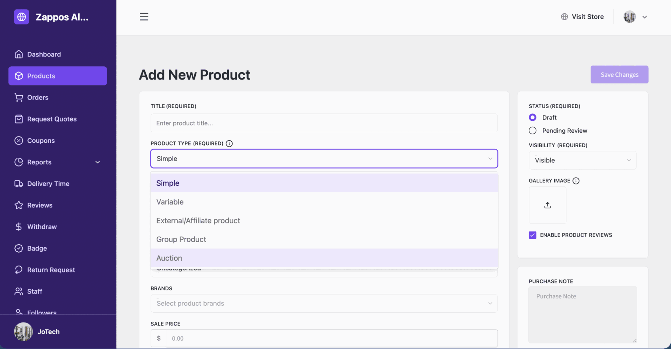671x349 pixels.
Task: Choose Simple from product type list
Action: [324, 183]
